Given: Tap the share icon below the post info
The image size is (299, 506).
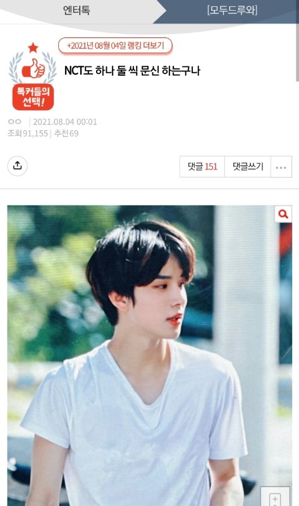Looking at the screenshot, I should (18, 166).
